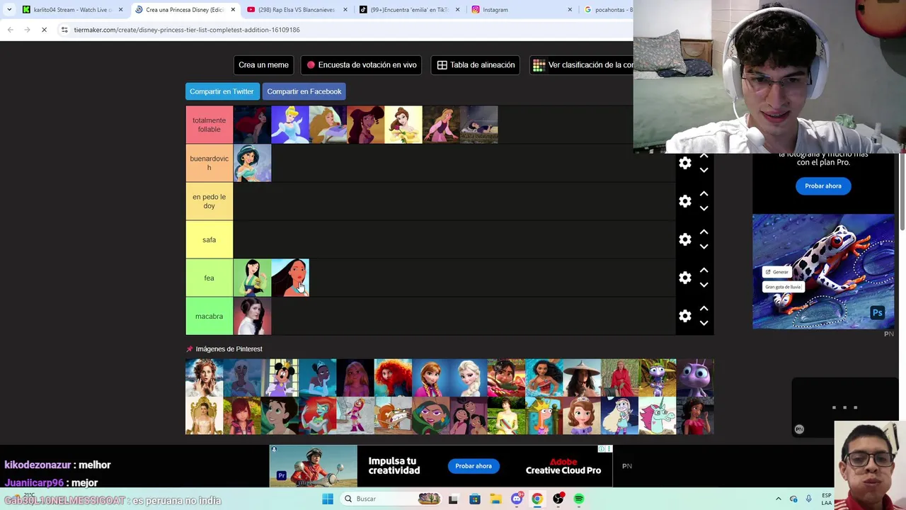Select the 'safa' tier label
The width and height of the screenshot is (906, 510).
click(x=209, y=239)
